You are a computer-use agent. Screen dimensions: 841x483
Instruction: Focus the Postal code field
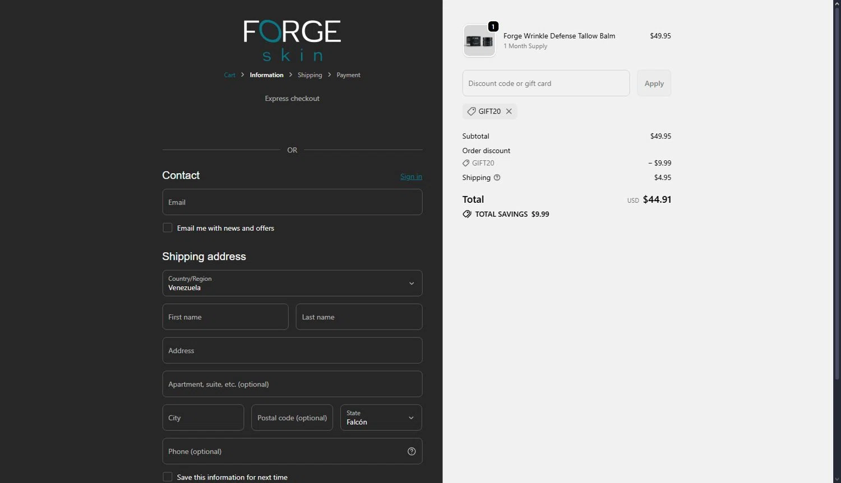[292, 418]
